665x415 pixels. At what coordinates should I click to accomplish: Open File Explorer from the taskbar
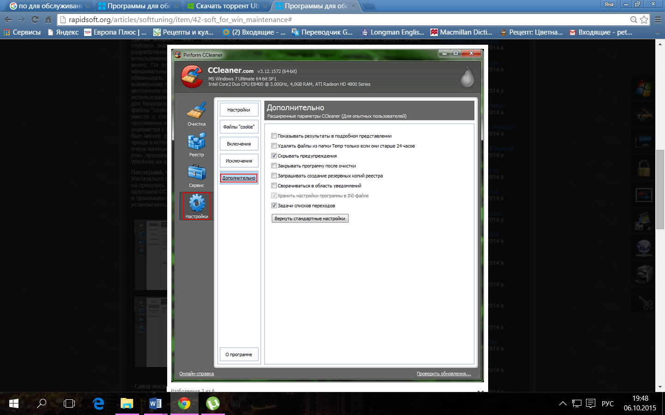tap(127, 403)
